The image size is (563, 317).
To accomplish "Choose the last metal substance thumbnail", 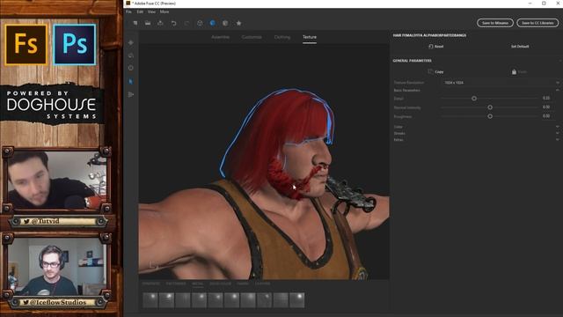I will (x=297, y=300).
